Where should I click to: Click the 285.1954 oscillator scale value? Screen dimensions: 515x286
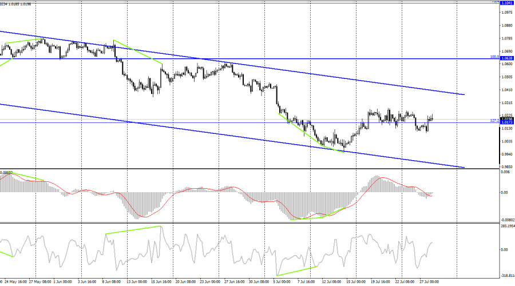(x=507, y=227)
